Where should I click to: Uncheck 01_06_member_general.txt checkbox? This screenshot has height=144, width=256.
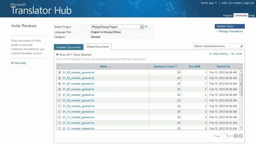tap(60, 89)
